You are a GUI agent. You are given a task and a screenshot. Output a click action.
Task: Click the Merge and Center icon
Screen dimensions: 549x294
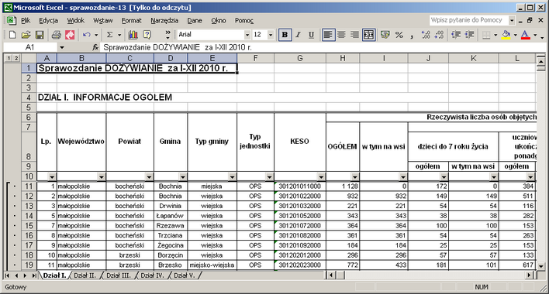click(368, 35)
